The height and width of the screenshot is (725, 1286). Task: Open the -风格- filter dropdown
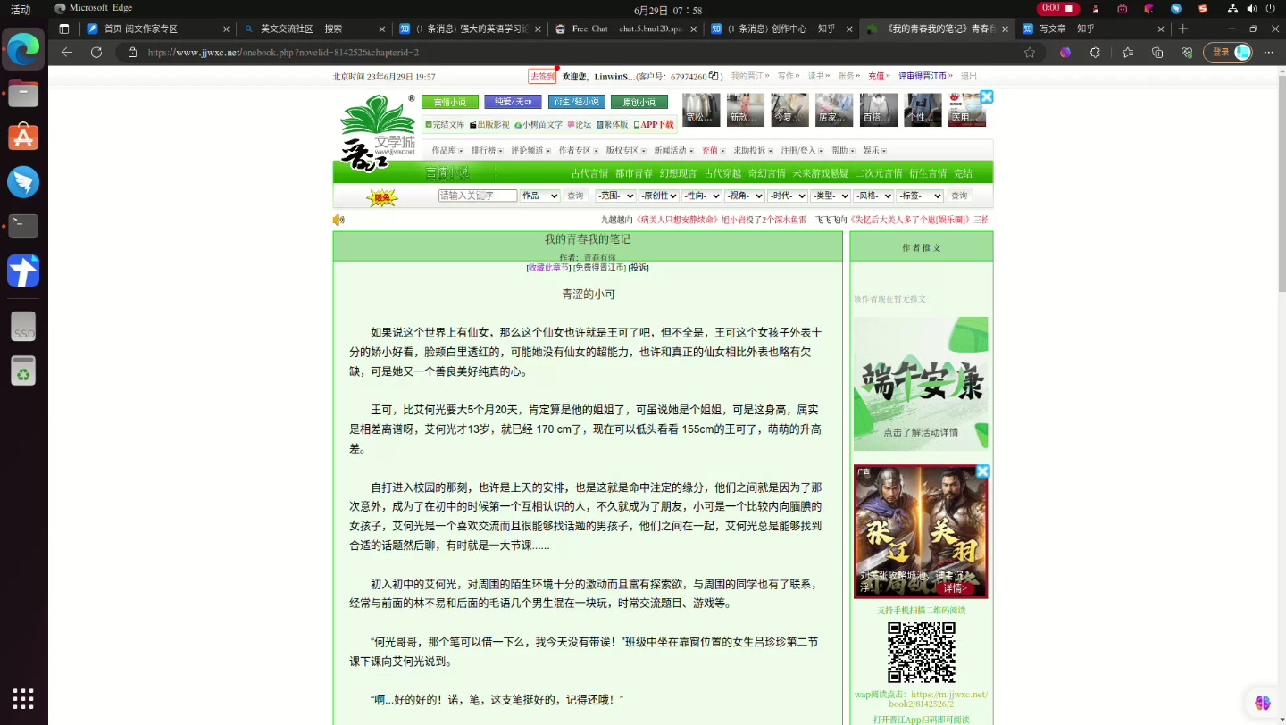point(873,196)
